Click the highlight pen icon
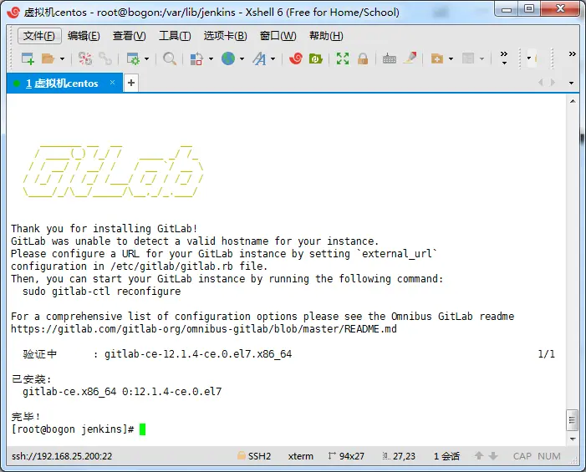Image resolution: width=586 pixels, height=472 pixels. (x=410, y=58)
